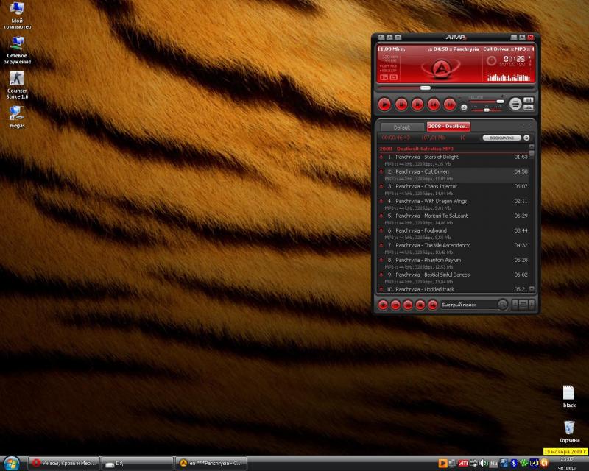The image size is (589, 471).
Task: Click the ATI tray icon
Action: tap(463, 464)
